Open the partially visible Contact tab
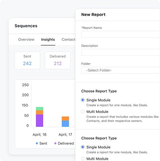The height and width of the screenshot is (161, 160). [x=68, y=40]
